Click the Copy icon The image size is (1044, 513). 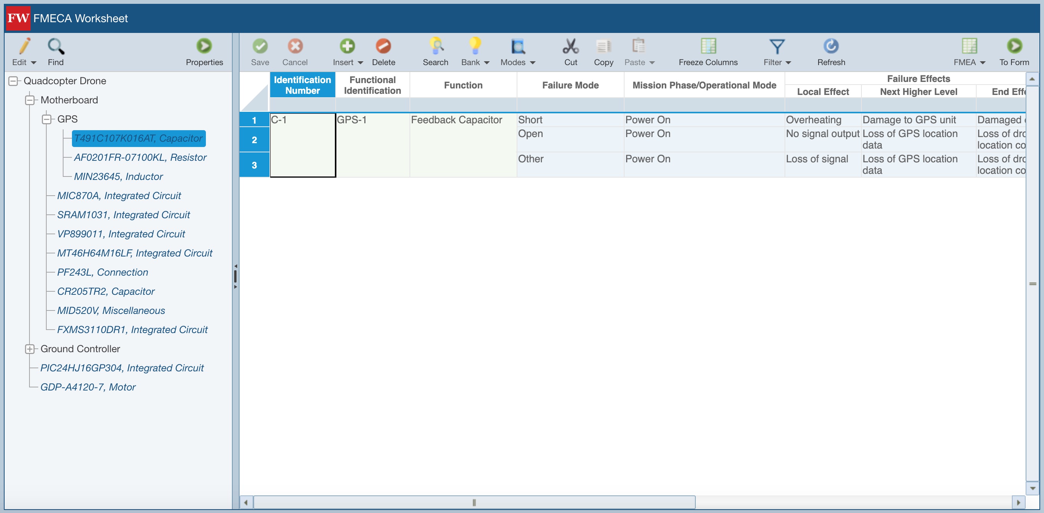coord(604,46)
